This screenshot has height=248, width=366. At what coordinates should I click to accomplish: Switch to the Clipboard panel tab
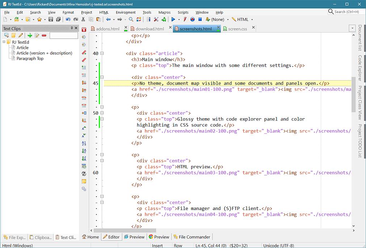[x=41, y=238]
